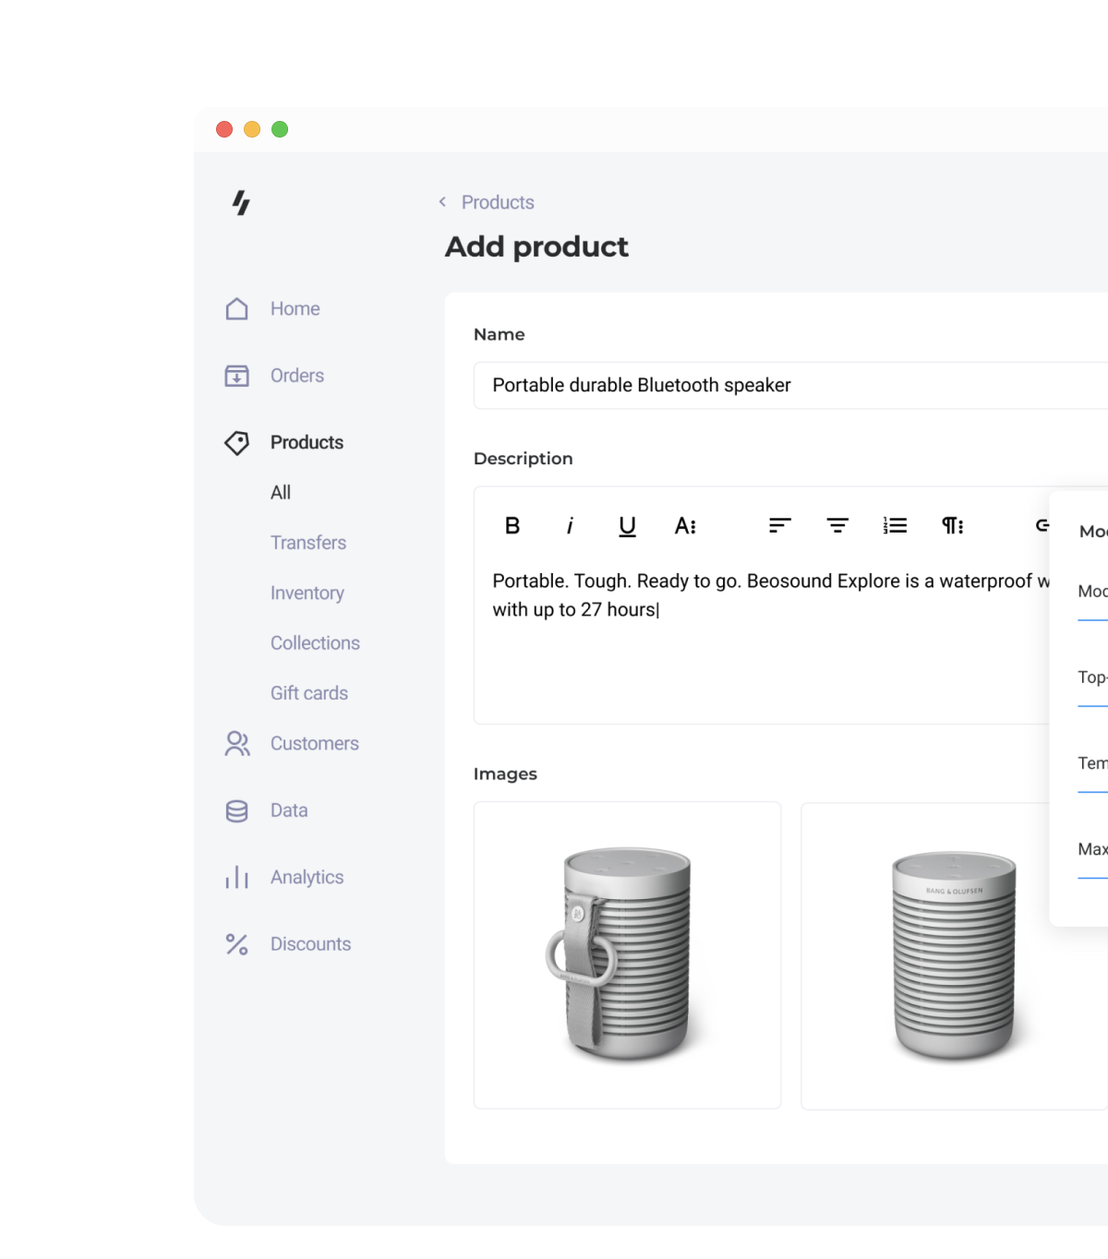Toggle underline formatting in description editor
Viewport: 1108px width, 1259px height.
[x=627, y=526]
